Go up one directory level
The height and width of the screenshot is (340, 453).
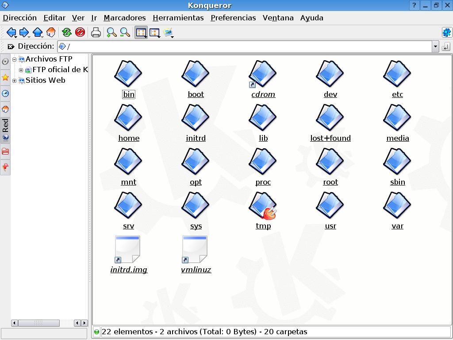38,32
